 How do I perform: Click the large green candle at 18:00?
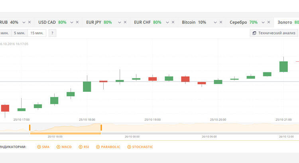tap(87, 87)
